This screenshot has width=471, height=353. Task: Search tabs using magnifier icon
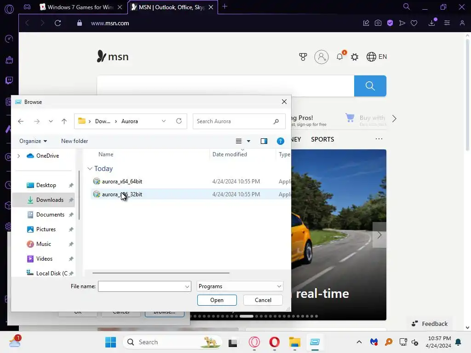coord(407,6)
